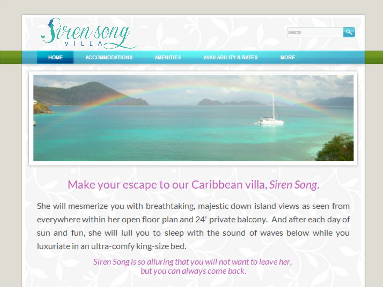Click the green stripe right of the navigation bar

(374, 57)
